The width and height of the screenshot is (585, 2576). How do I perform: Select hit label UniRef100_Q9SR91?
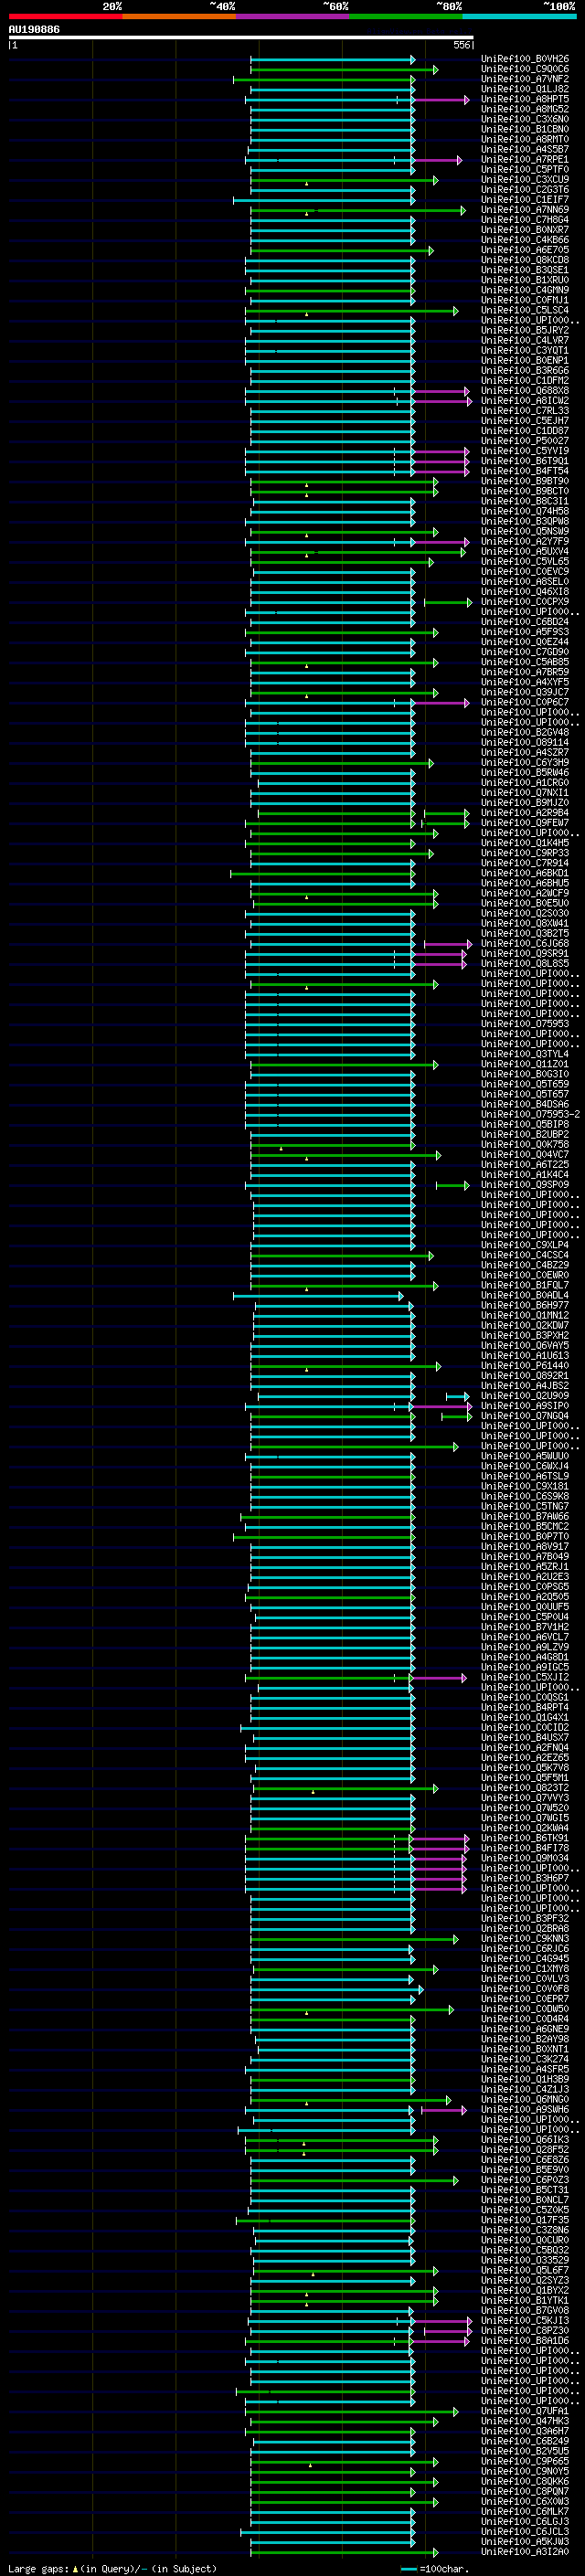[525, 954]
